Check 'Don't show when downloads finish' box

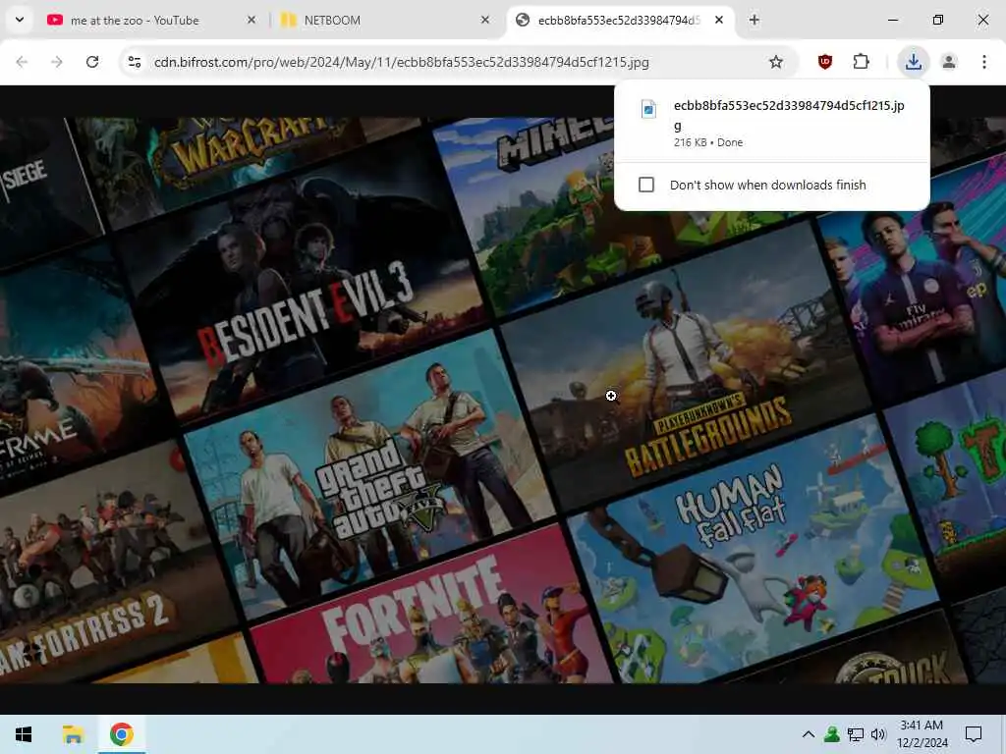pyautogui.click(x=646, y=185)
